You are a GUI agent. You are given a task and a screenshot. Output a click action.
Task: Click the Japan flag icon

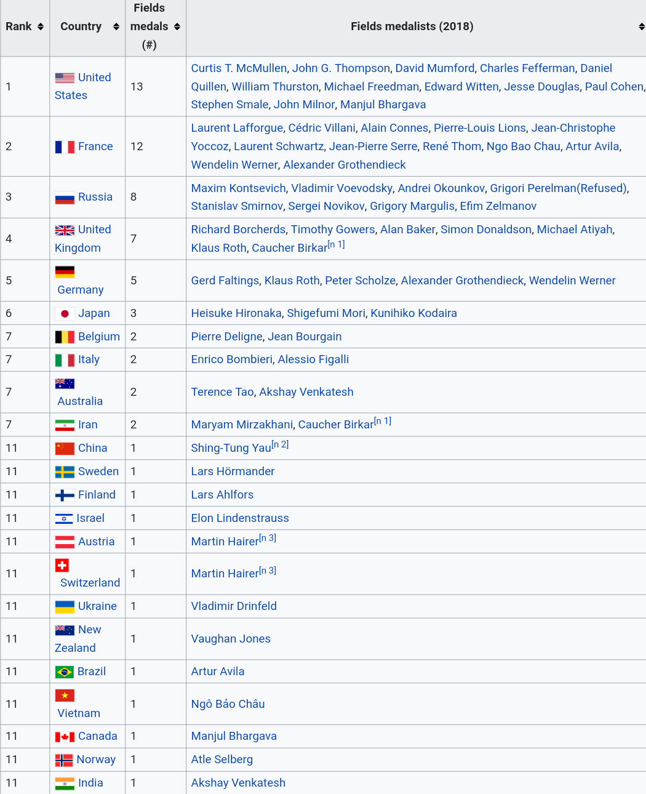(x=65, y=314)
